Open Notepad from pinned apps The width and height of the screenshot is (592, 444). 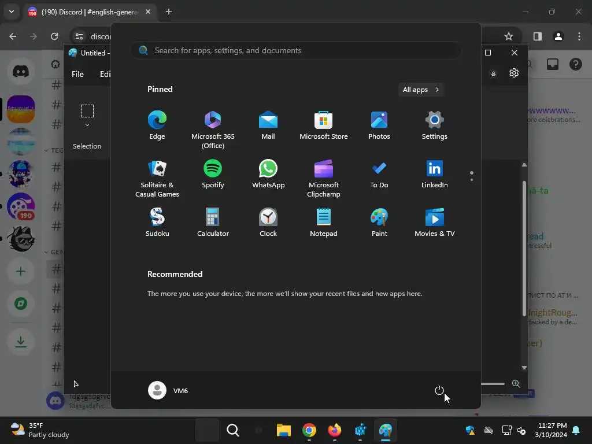click(324, 223)
